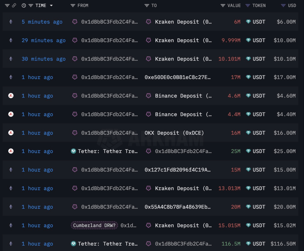Select the USD amount $116.50M
The height and width of the screenshot is (251, 304).
[283, 244]
